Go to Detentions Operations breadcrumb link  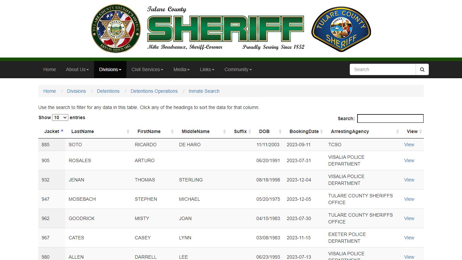tap(154, 91)
